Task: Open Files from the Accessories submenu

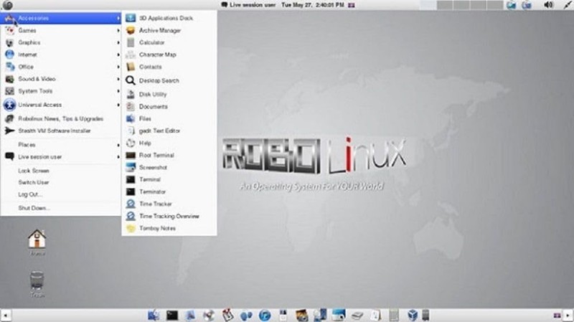Action: (x=169, y=118)
